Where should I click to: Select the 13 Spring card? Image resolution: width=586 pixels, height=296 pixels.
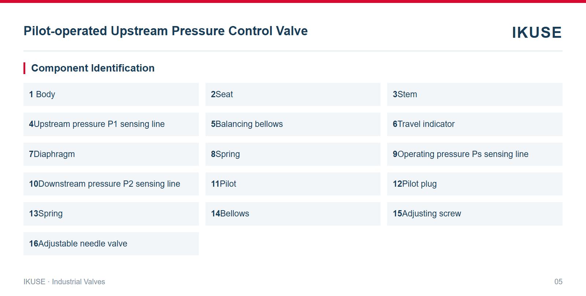111,214
